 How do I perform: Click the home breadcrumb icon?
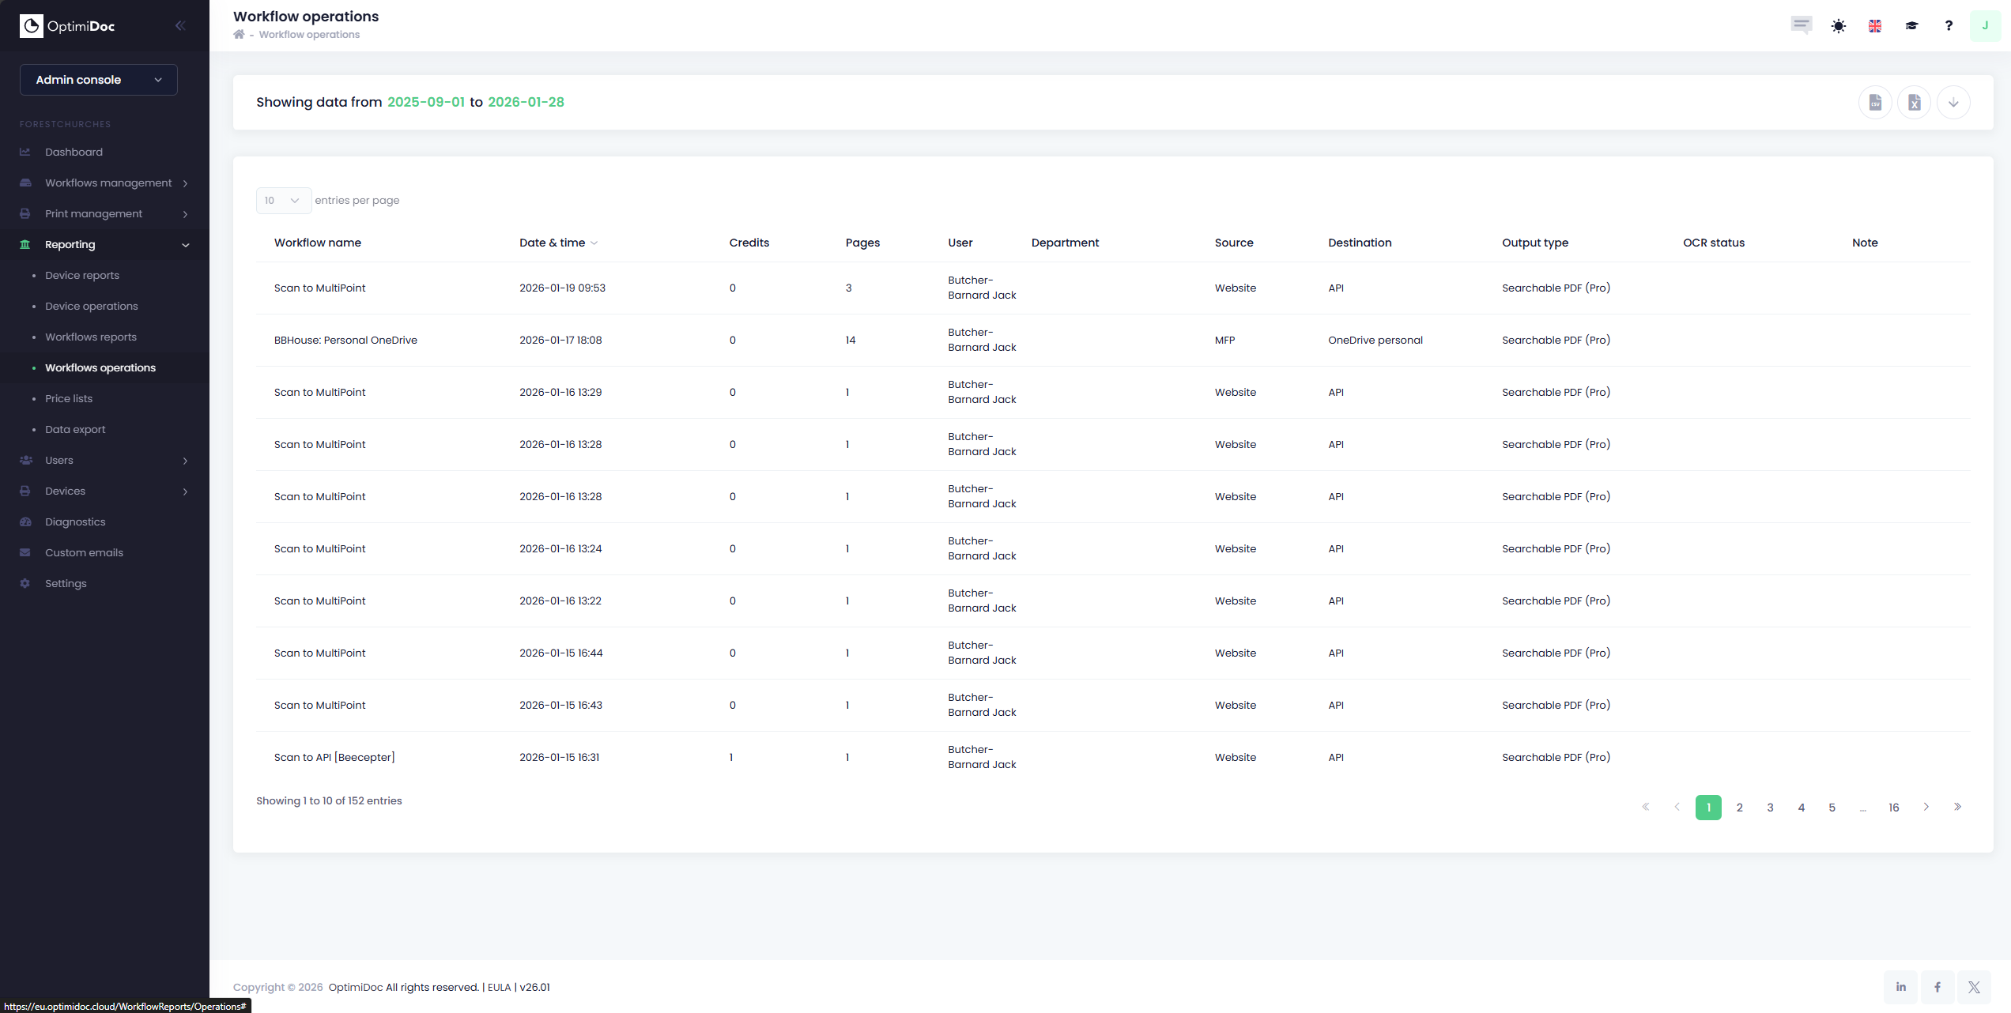click(239, 35)
